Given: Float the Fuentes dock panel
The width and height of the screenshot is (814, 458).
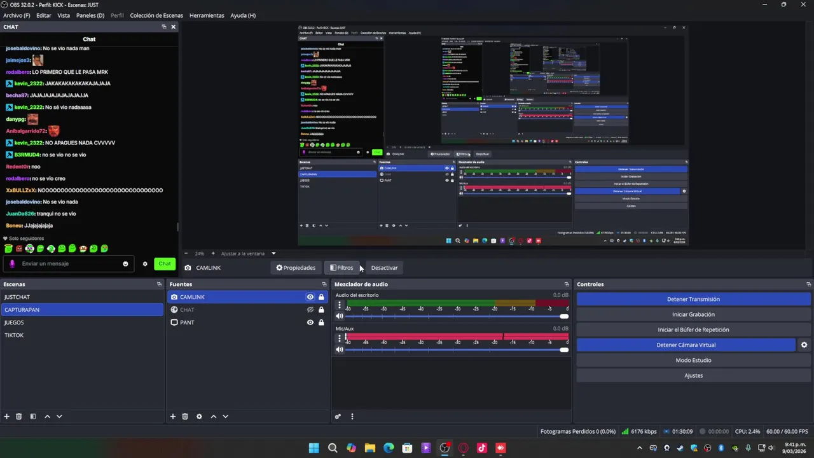Looking at the screenshot, I should pos(324,284).
